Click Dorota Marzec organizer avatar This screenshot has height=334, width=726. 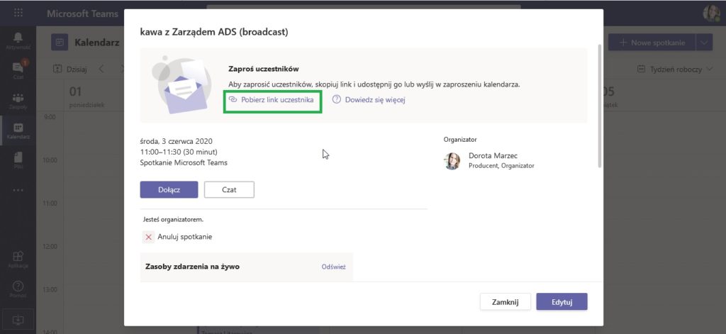[452, 161]
